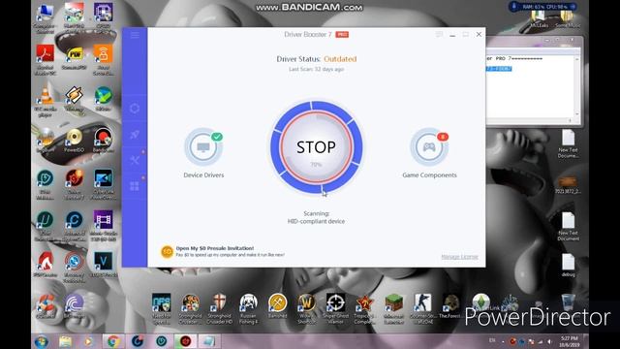Image resolution: width=620 pixels, height=349 pixels.
Task: Open the PowerISO desktop shortcut
Action: coord(74,141)
